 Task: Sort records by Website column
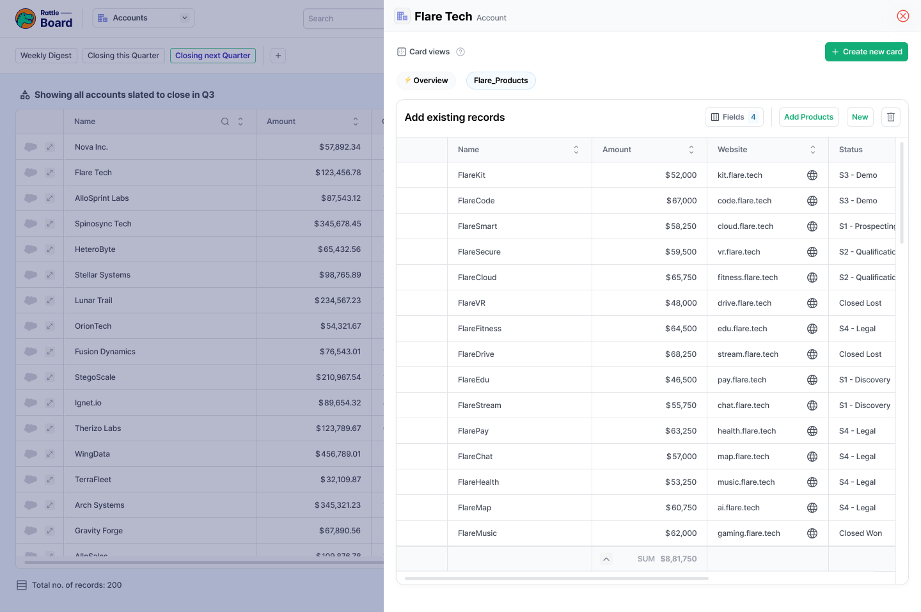(813, 150)
